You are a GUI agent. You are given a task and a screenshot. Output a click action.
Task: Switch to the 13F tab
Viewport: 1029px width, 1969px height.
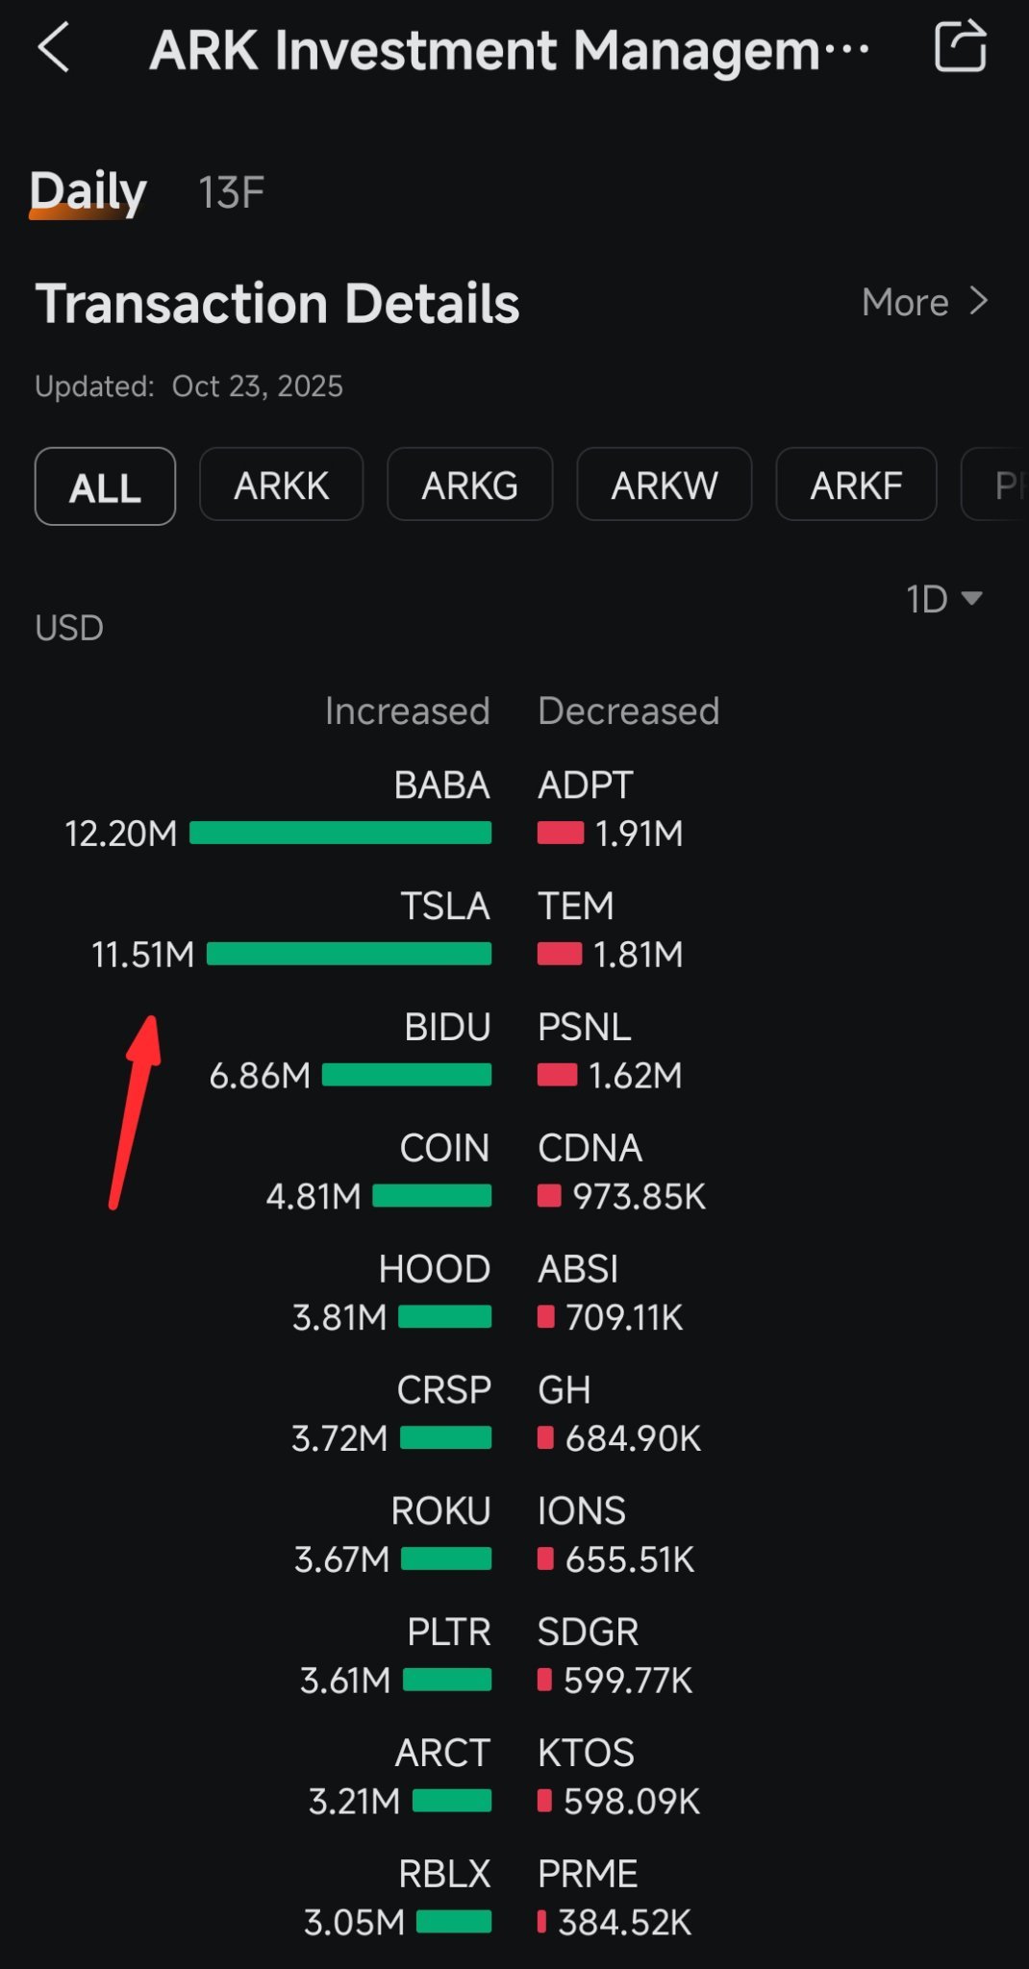coord(231,192)
